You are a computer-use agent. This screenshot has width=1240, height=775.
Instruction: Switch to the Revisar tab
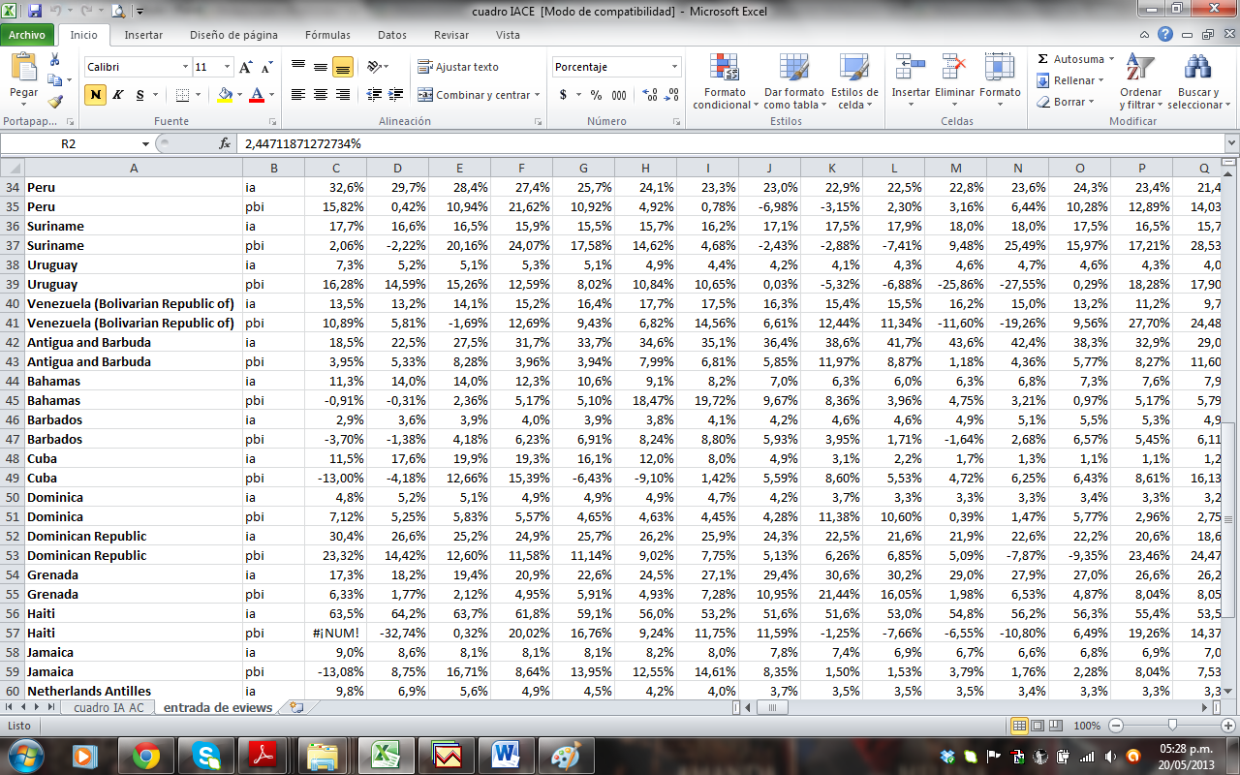pyautogui.click(x=451, y=35)
